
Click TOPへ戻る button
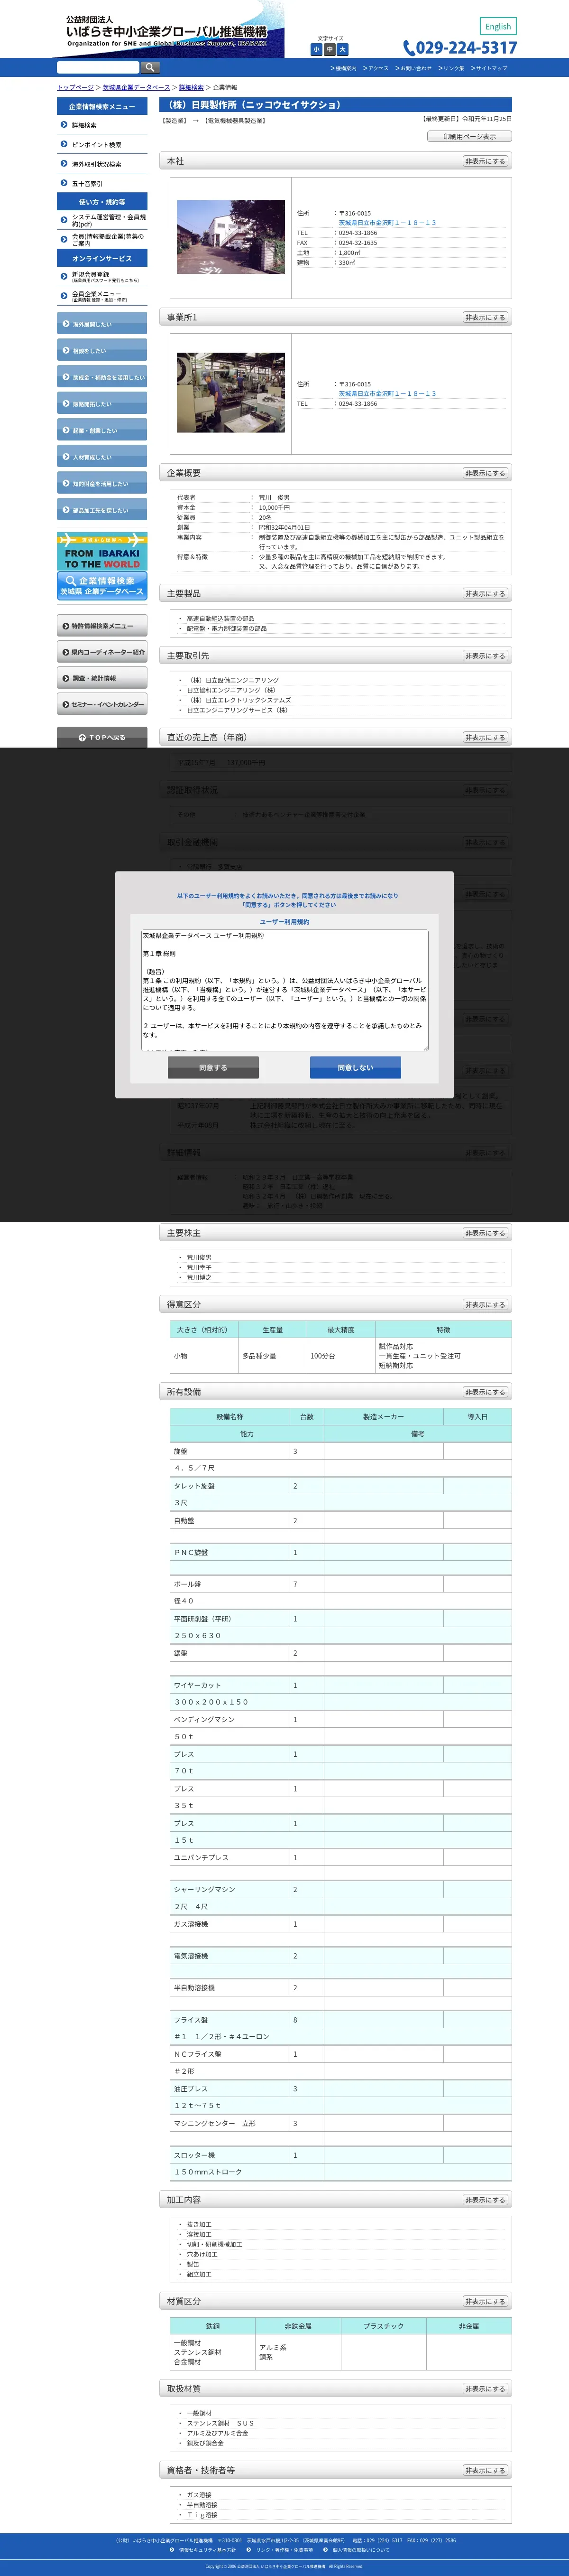point(102,737)
